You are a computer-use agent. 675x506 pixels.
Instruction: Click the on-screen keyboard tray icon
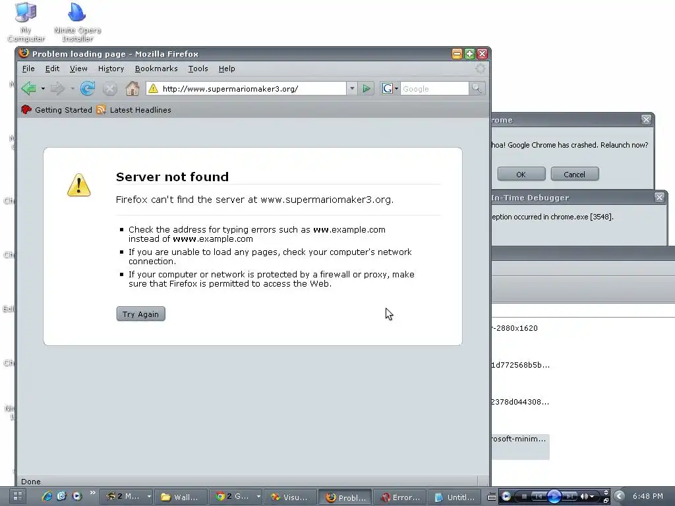pos(491,497)
